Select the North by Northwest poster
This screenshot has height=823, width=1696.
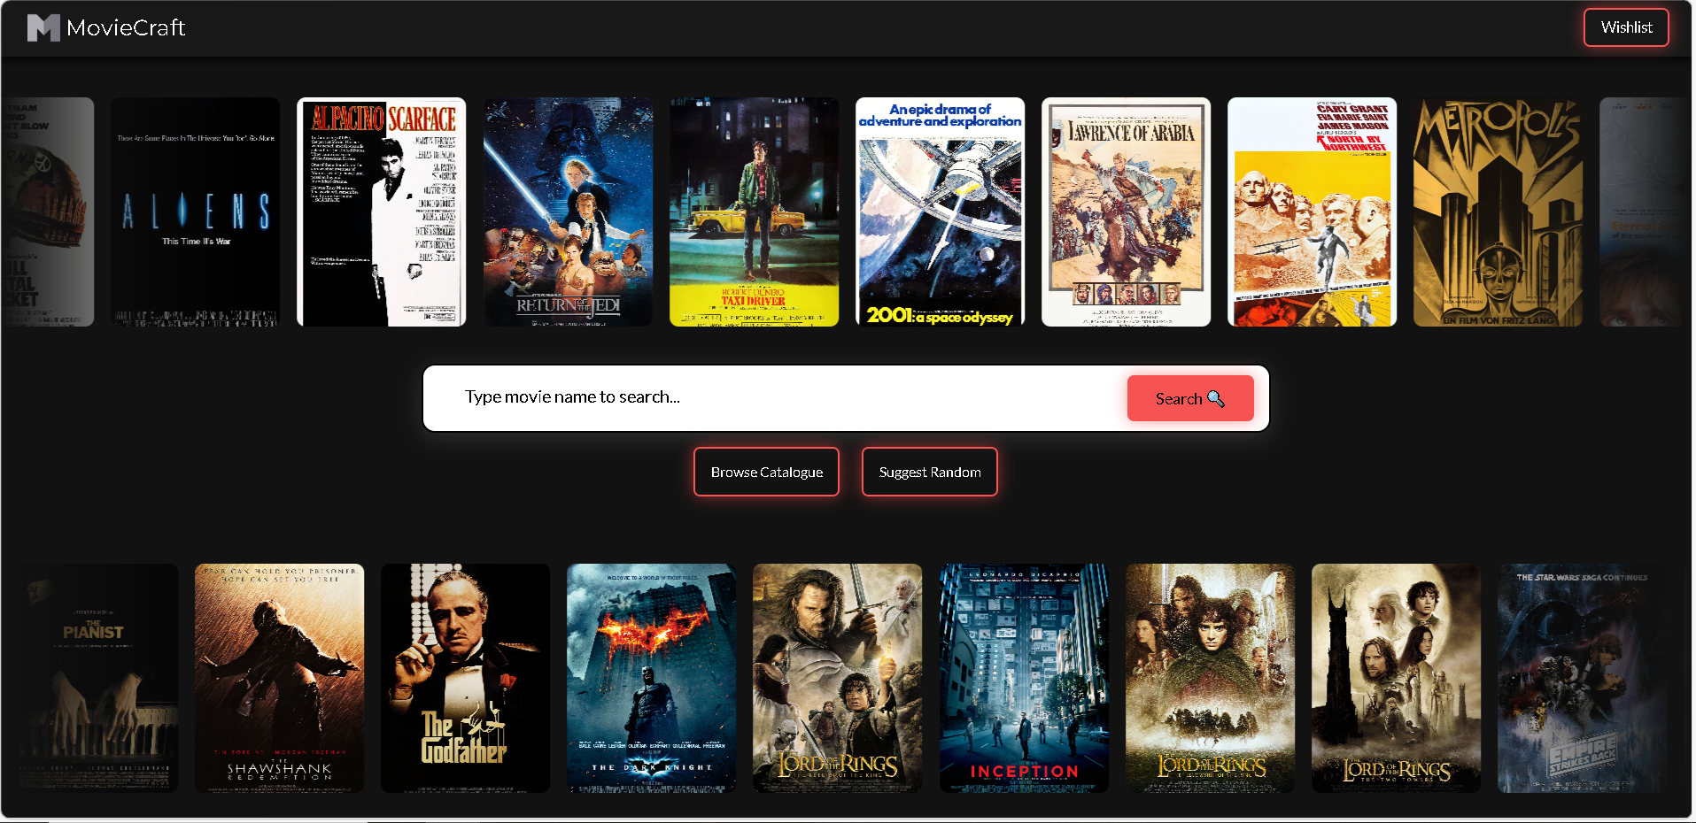pos(1312,212)
